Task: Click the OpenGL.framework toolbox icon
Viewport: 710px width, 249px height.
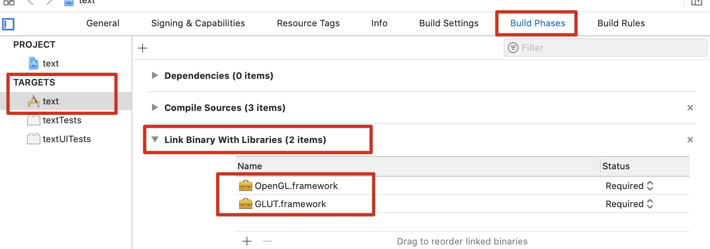Action: (x=246, y=186)
